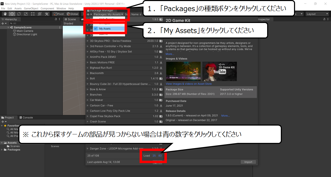Select the Rotate tool
This screenshot has height=177, width=331.
pyautogui.click(x=19, y=14)
